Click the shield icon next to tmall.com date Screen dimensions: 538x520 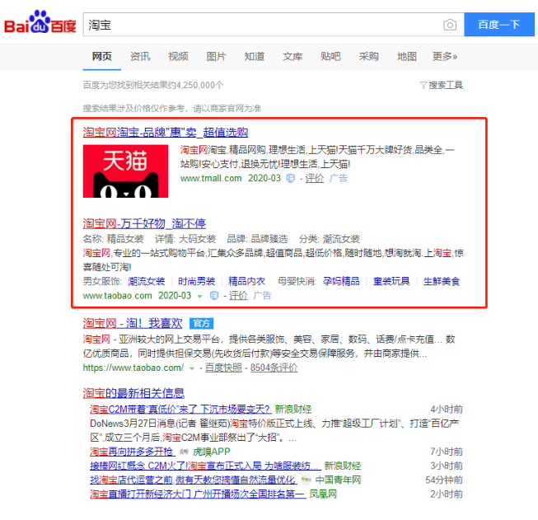click(290, 178)
